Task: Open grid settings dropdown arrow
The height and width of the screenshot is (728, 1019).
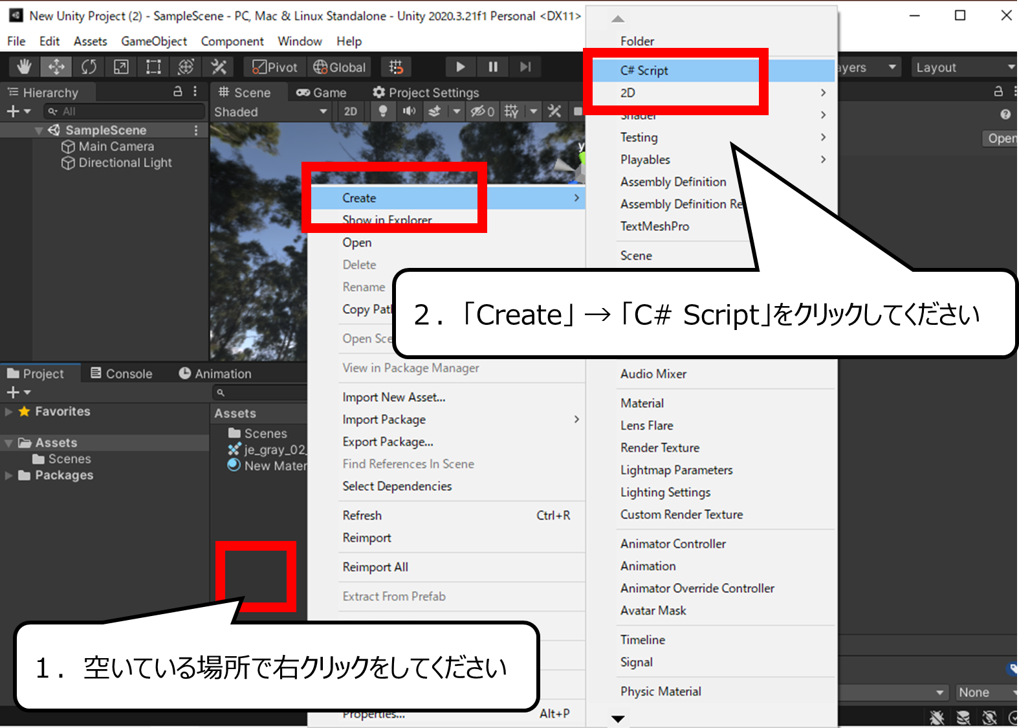Action: click(x=533, y=112)
